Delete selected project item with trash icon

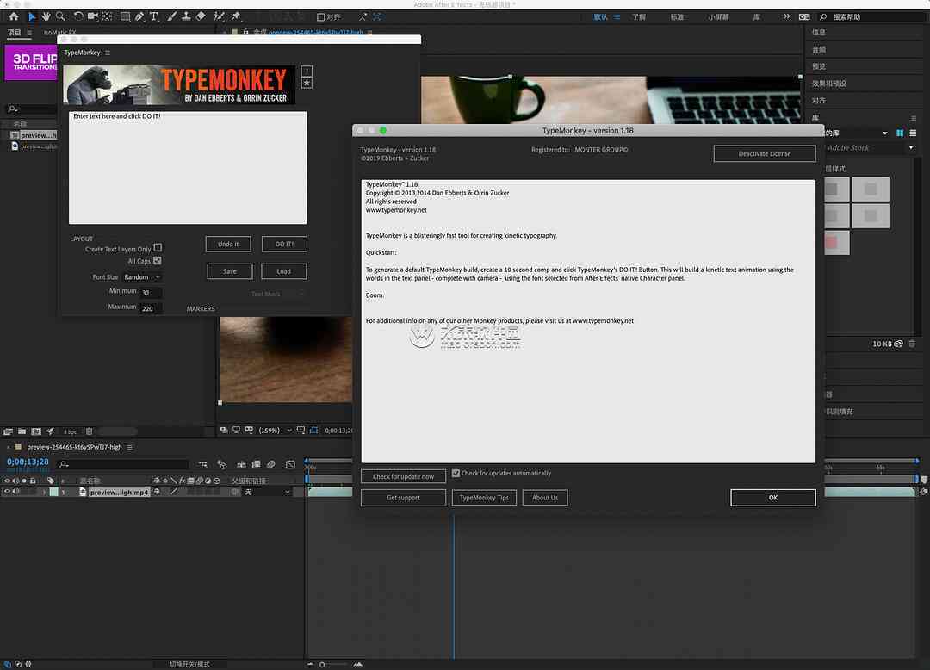(89, 431)
